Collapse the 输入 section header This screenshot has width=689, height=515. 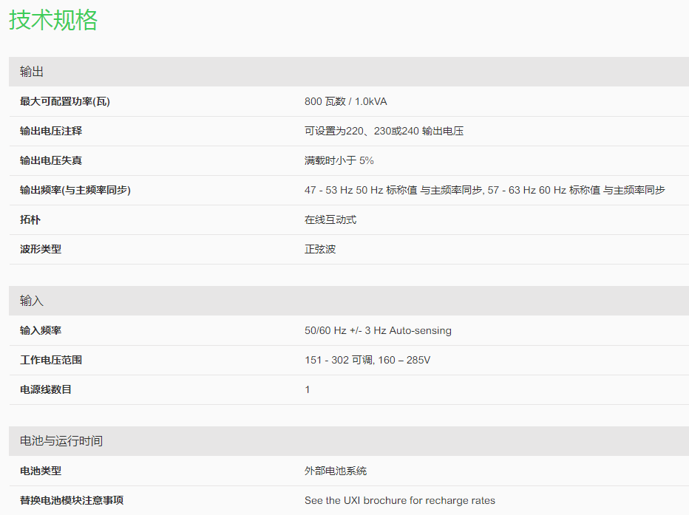(32, 301)
